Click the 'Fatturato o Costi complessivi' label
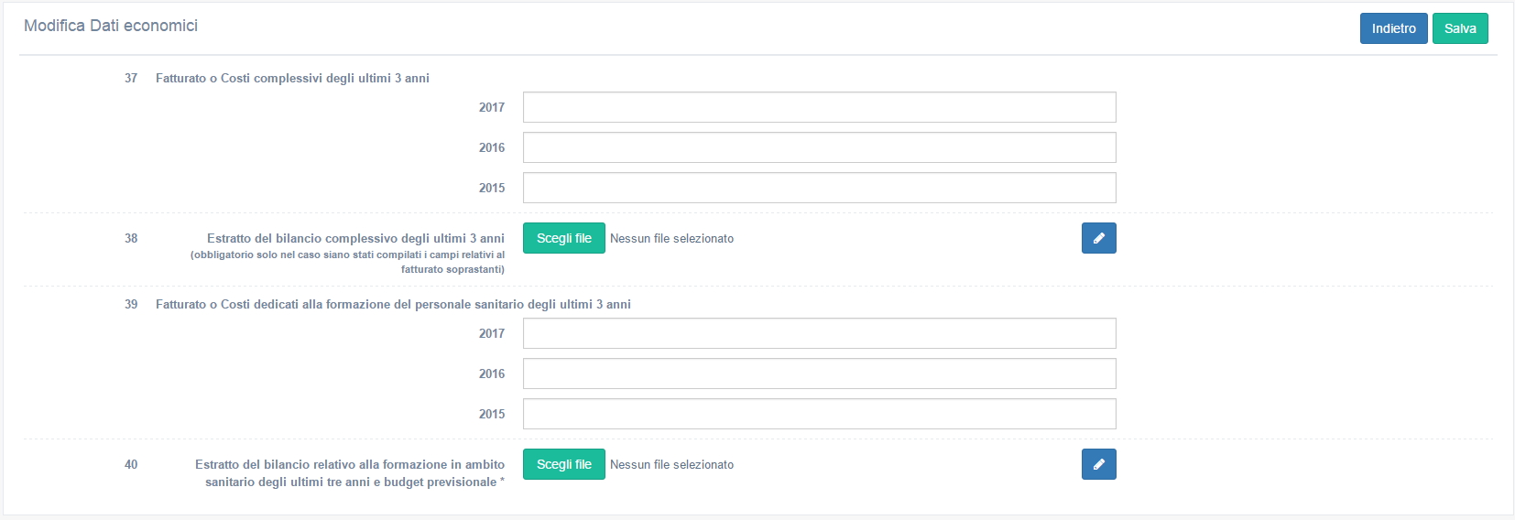 click(x=292, y=78)
